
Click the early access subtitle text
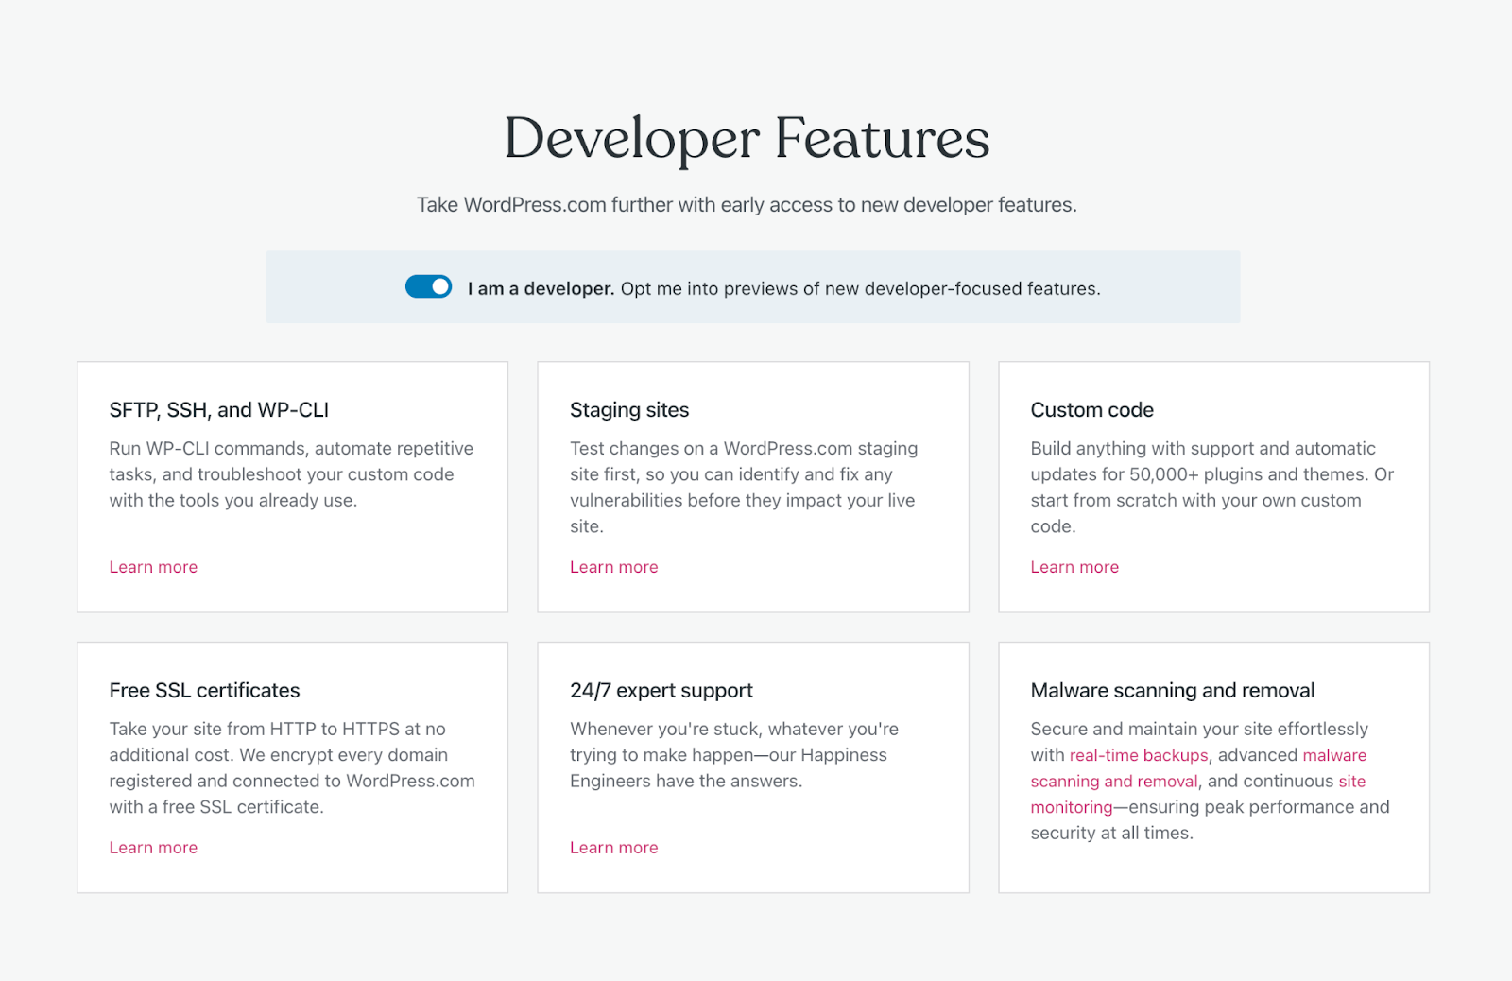tap(747, 204)
